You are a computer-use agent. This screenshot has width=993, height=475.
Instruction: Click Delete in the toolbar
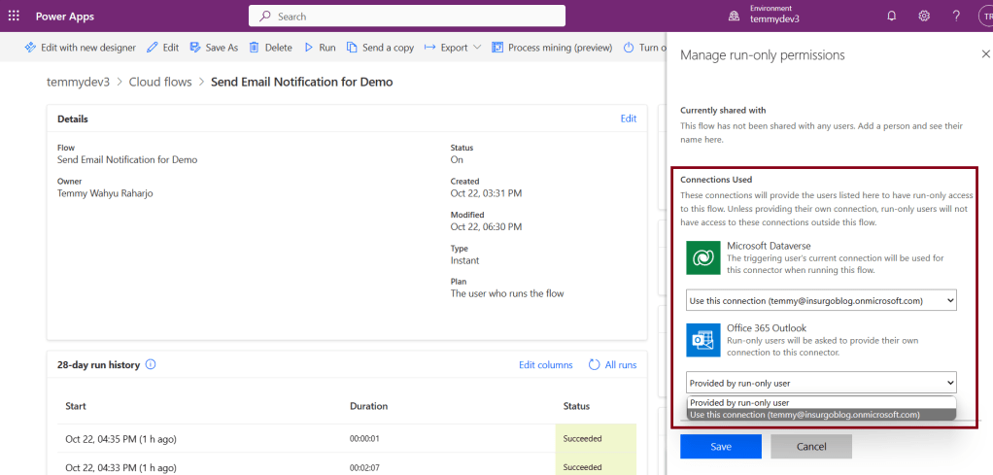[x=270, y=48]
